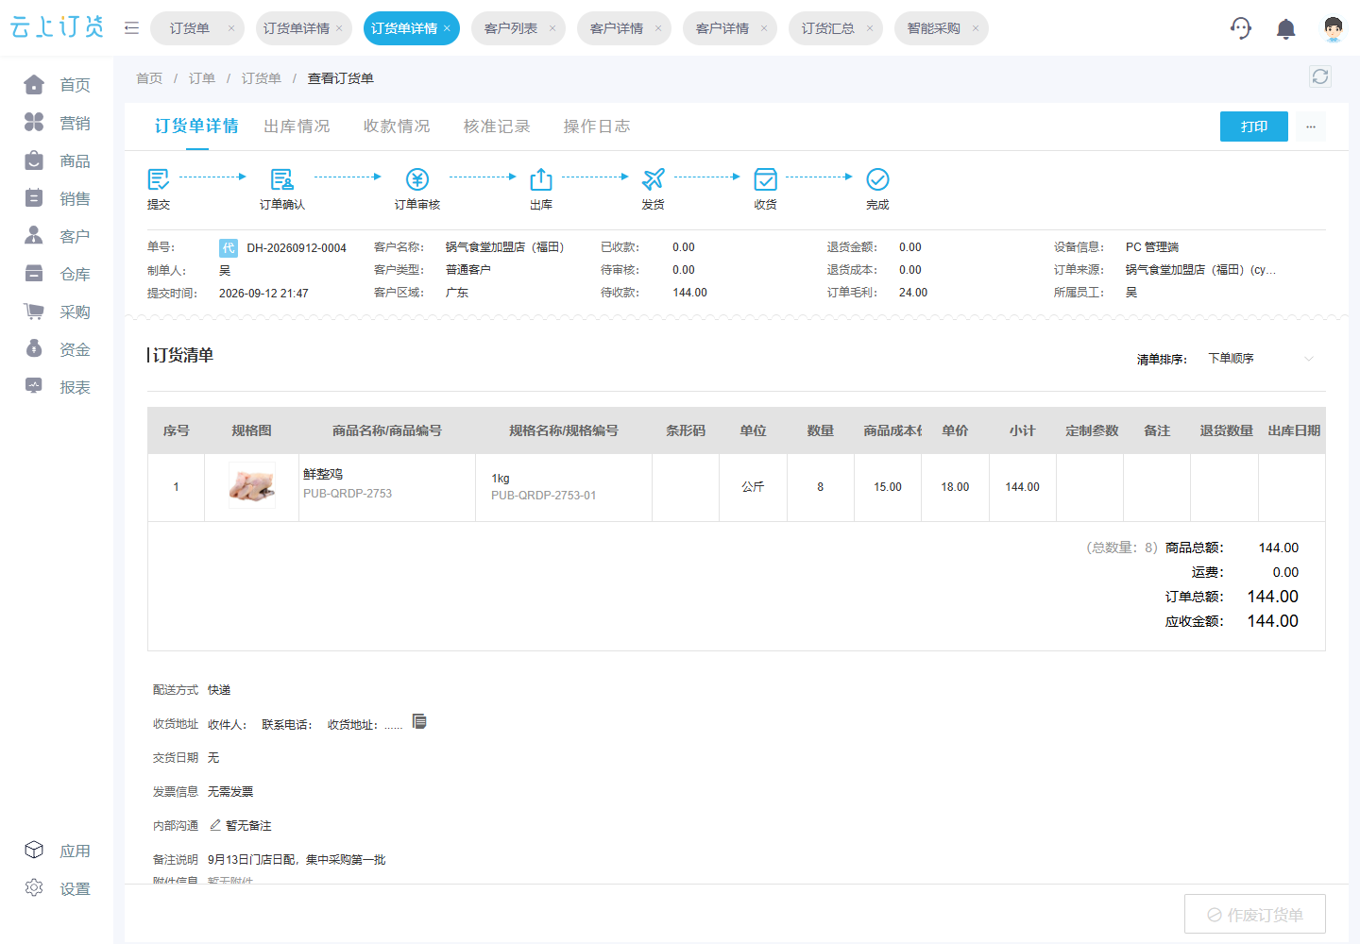The width and height of the screenshot is (1360, 944).
Task: Open 客户 in the sidebar
Action: click(x=57, y=236)
